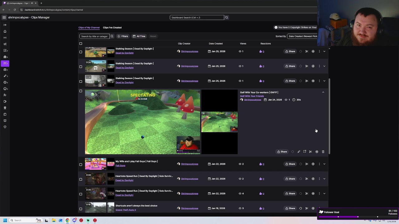Open Task View on the taskbar
399x224 pixels.
46,220
